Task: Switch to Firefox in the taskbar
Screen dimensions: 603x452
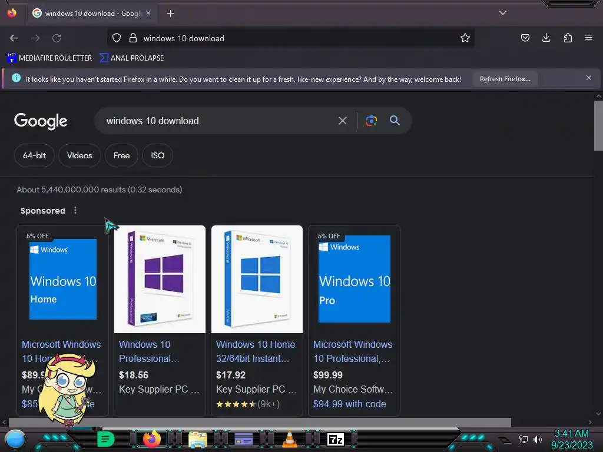Action: pos(151,439)
